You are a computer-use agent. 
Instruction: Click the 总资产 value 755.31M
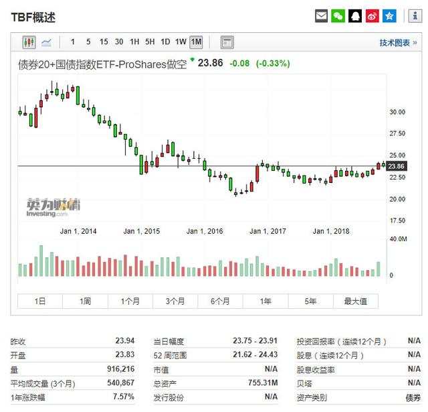point(263,383)
